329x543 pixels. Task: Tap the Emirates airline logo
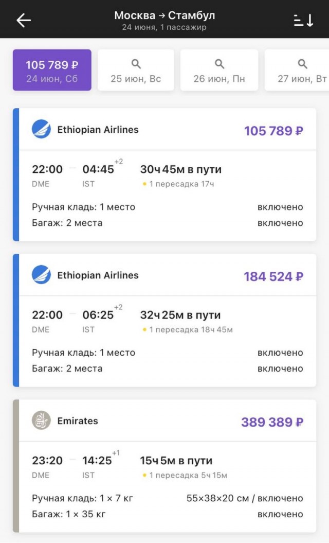click(41, 421)
